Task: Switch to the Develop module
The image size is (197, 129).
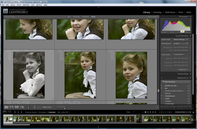Action: (x=157, y=12)
